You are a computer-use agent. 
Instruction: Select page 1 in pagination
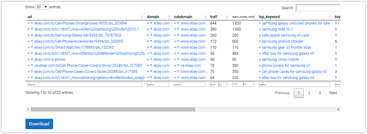pos(299,93)
